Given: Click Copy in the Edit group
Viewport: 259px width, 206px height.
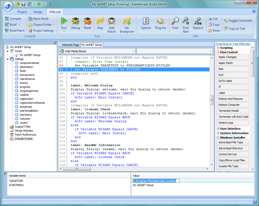Looking at the screenshot, I should [x=214, y=25].
